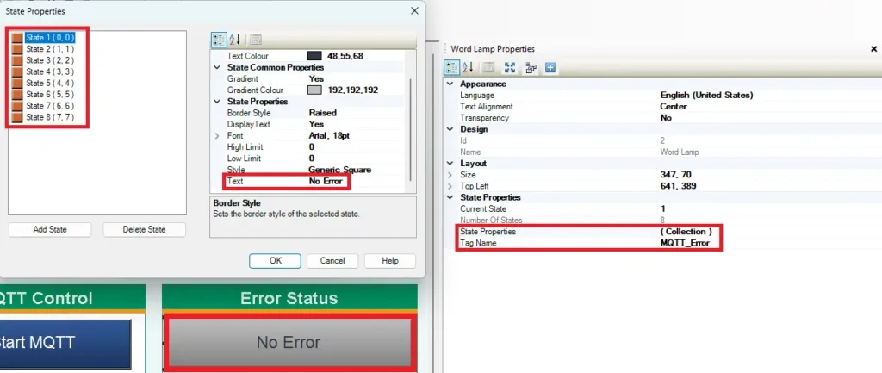
Task: Close the Word Lamp Properties panel
Action: click(874, 49)
